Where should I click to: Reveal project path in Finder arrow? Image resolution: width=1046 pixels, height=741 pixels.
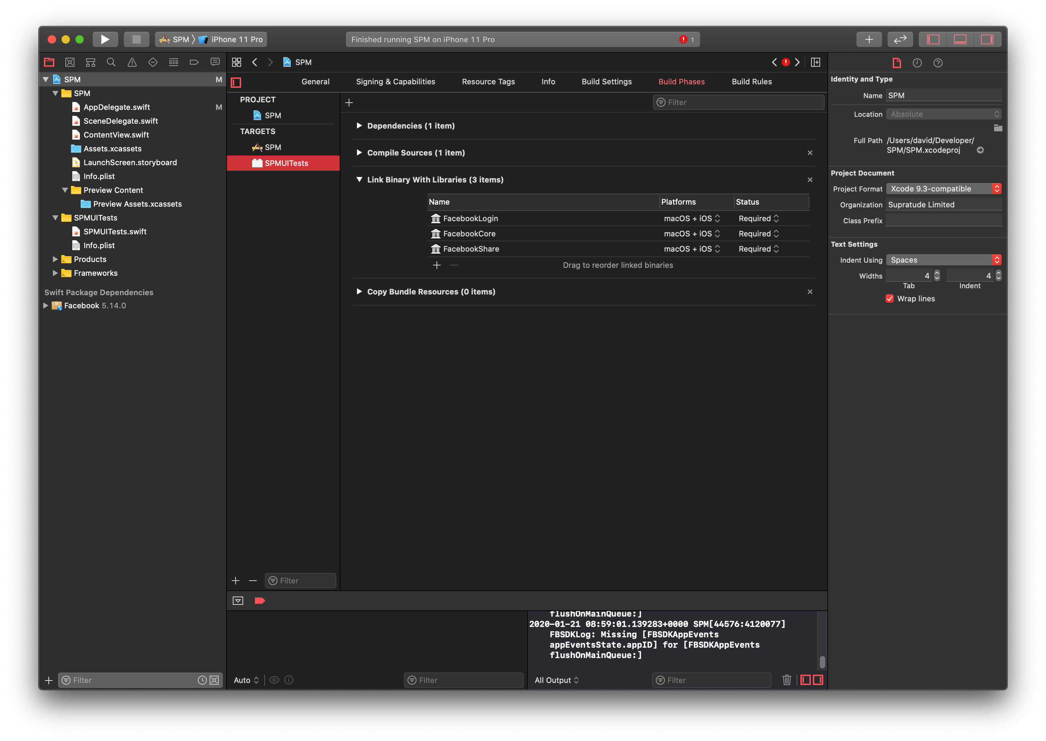pos(980,150)
